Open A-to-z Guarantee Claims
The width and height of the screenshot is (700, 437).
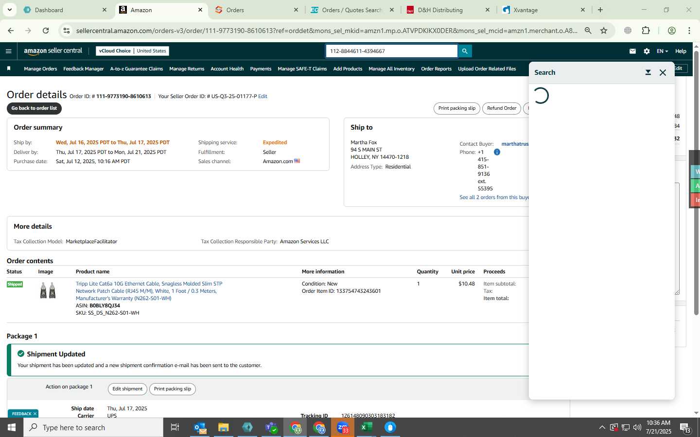pos(137,69)
